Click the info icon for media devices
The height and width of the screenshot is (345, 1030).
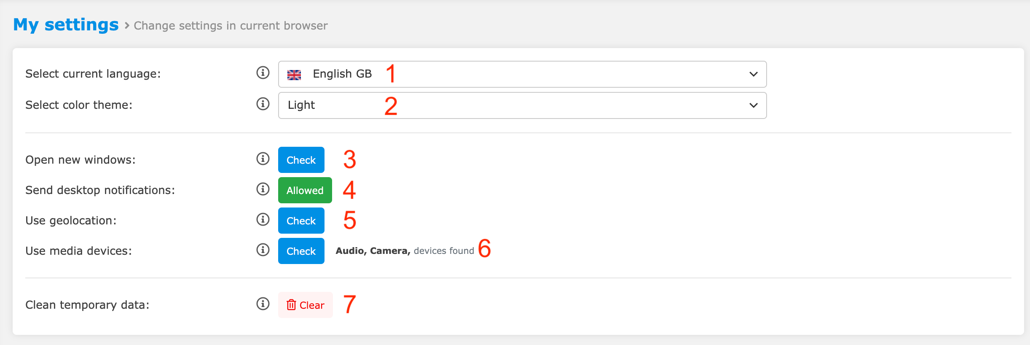pos(263,250)
